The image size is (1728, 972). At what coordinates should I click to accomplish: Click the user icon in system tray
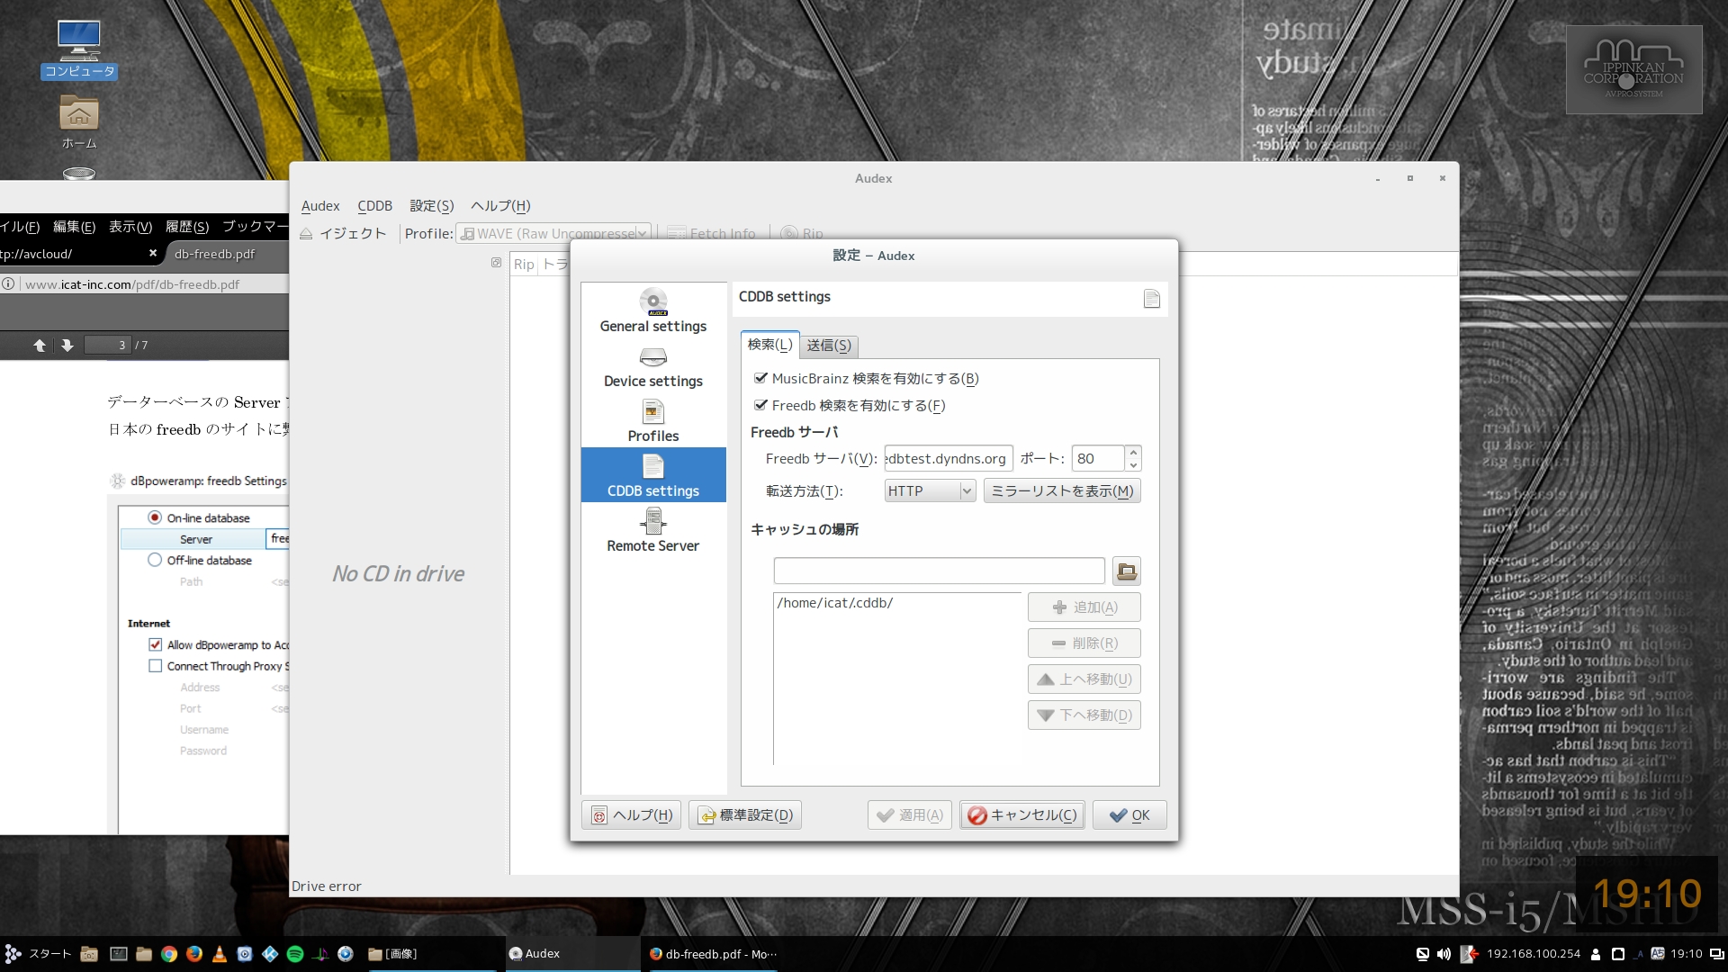tap(1596, 954)
